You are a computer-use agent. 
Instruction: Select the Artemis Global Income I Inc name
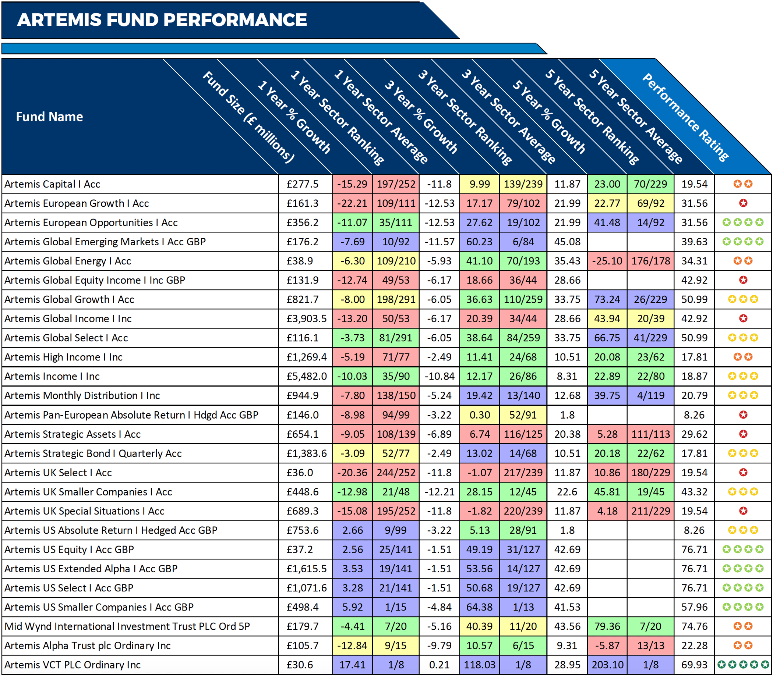[x=68, y=319]
